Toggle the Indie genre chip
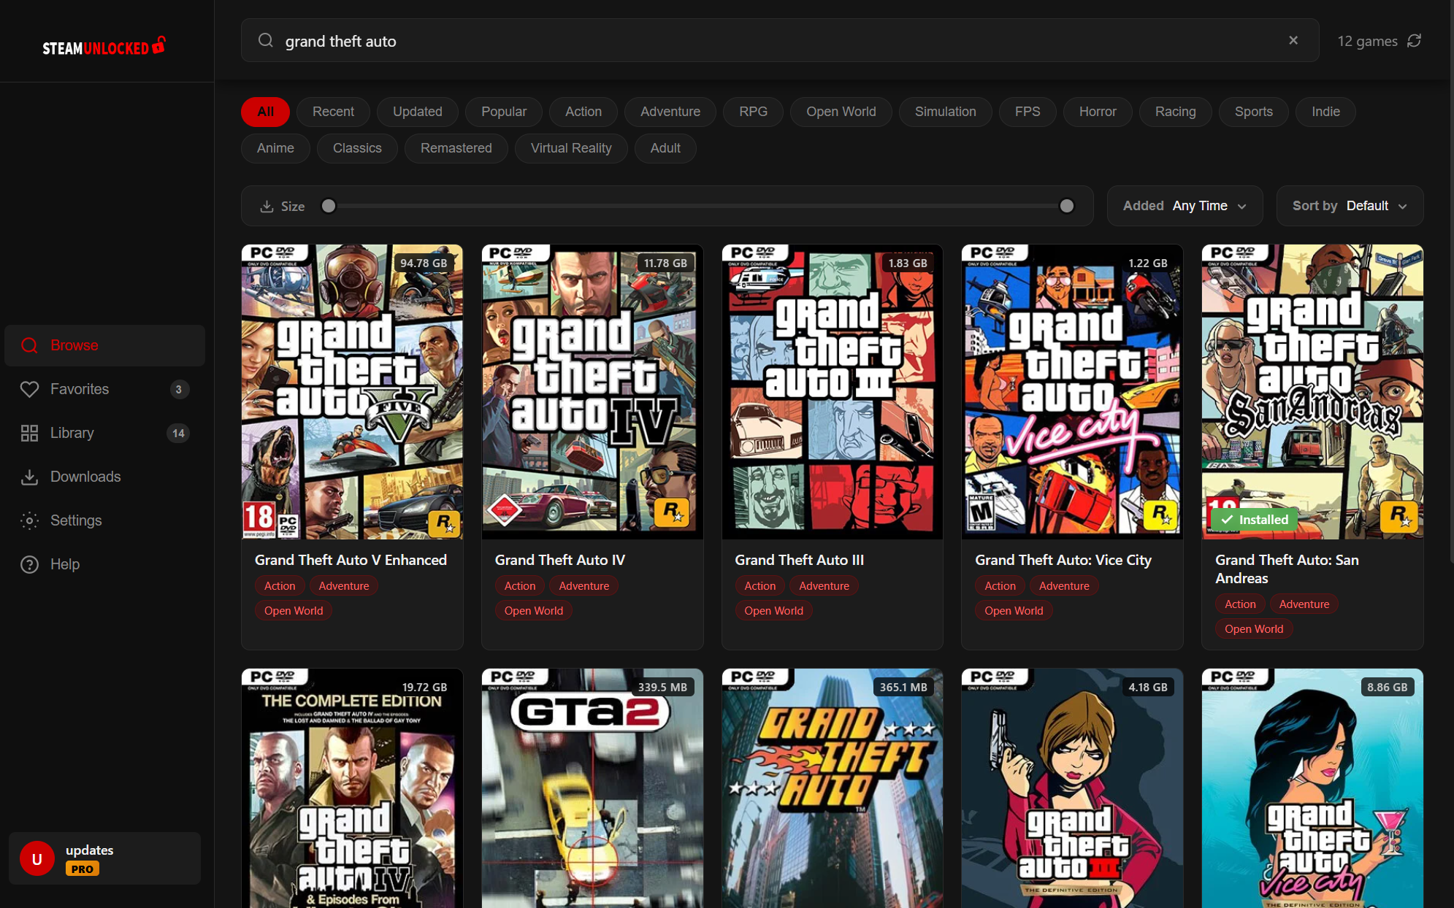The height and width of the screenshot is (908, 1454). 1325,112
